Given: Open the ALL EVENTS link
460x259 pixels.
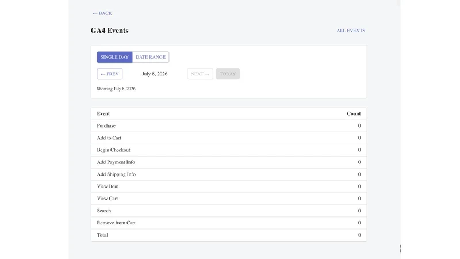Looking at the screenshot, I should tap(351, 31).
